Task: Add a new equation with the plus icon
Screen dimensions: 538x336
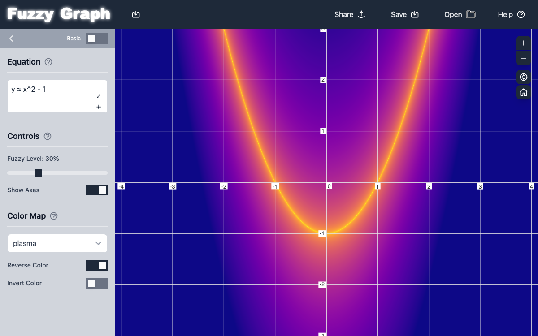Action: [99, 107]
